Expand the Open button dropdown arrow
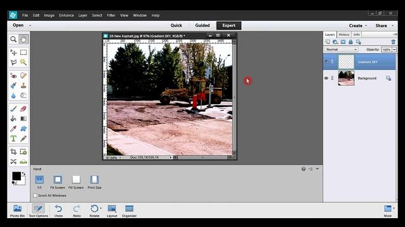The width and height of the screenshot is (405, 227). (x=30, y=25)
